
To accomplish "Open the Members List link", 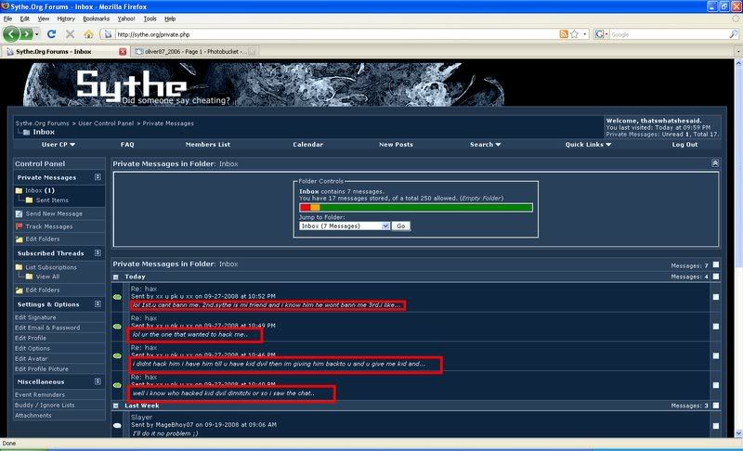I will [207, 145].
